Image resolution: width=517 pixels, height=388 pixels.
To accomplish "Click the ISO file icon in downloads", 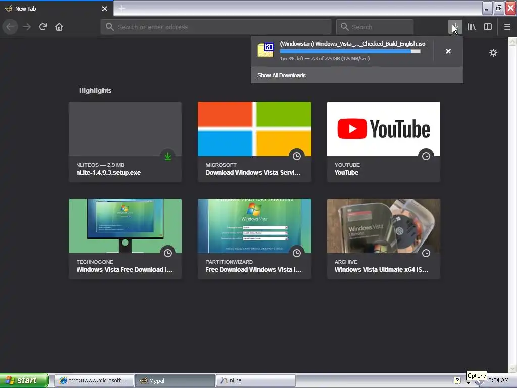I will (266, 50).
